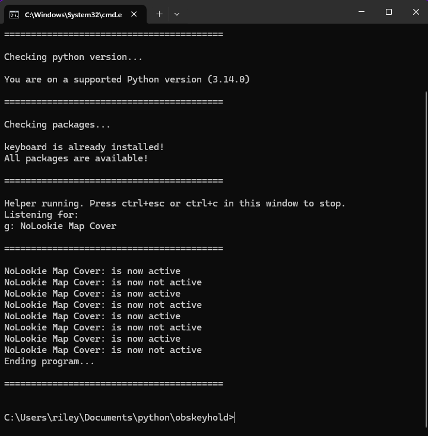This screenshot has height=436, width=428.
Task: Select the C:\Windows\System32\cmd.exe tab title
Action: [x=73, y=14]
